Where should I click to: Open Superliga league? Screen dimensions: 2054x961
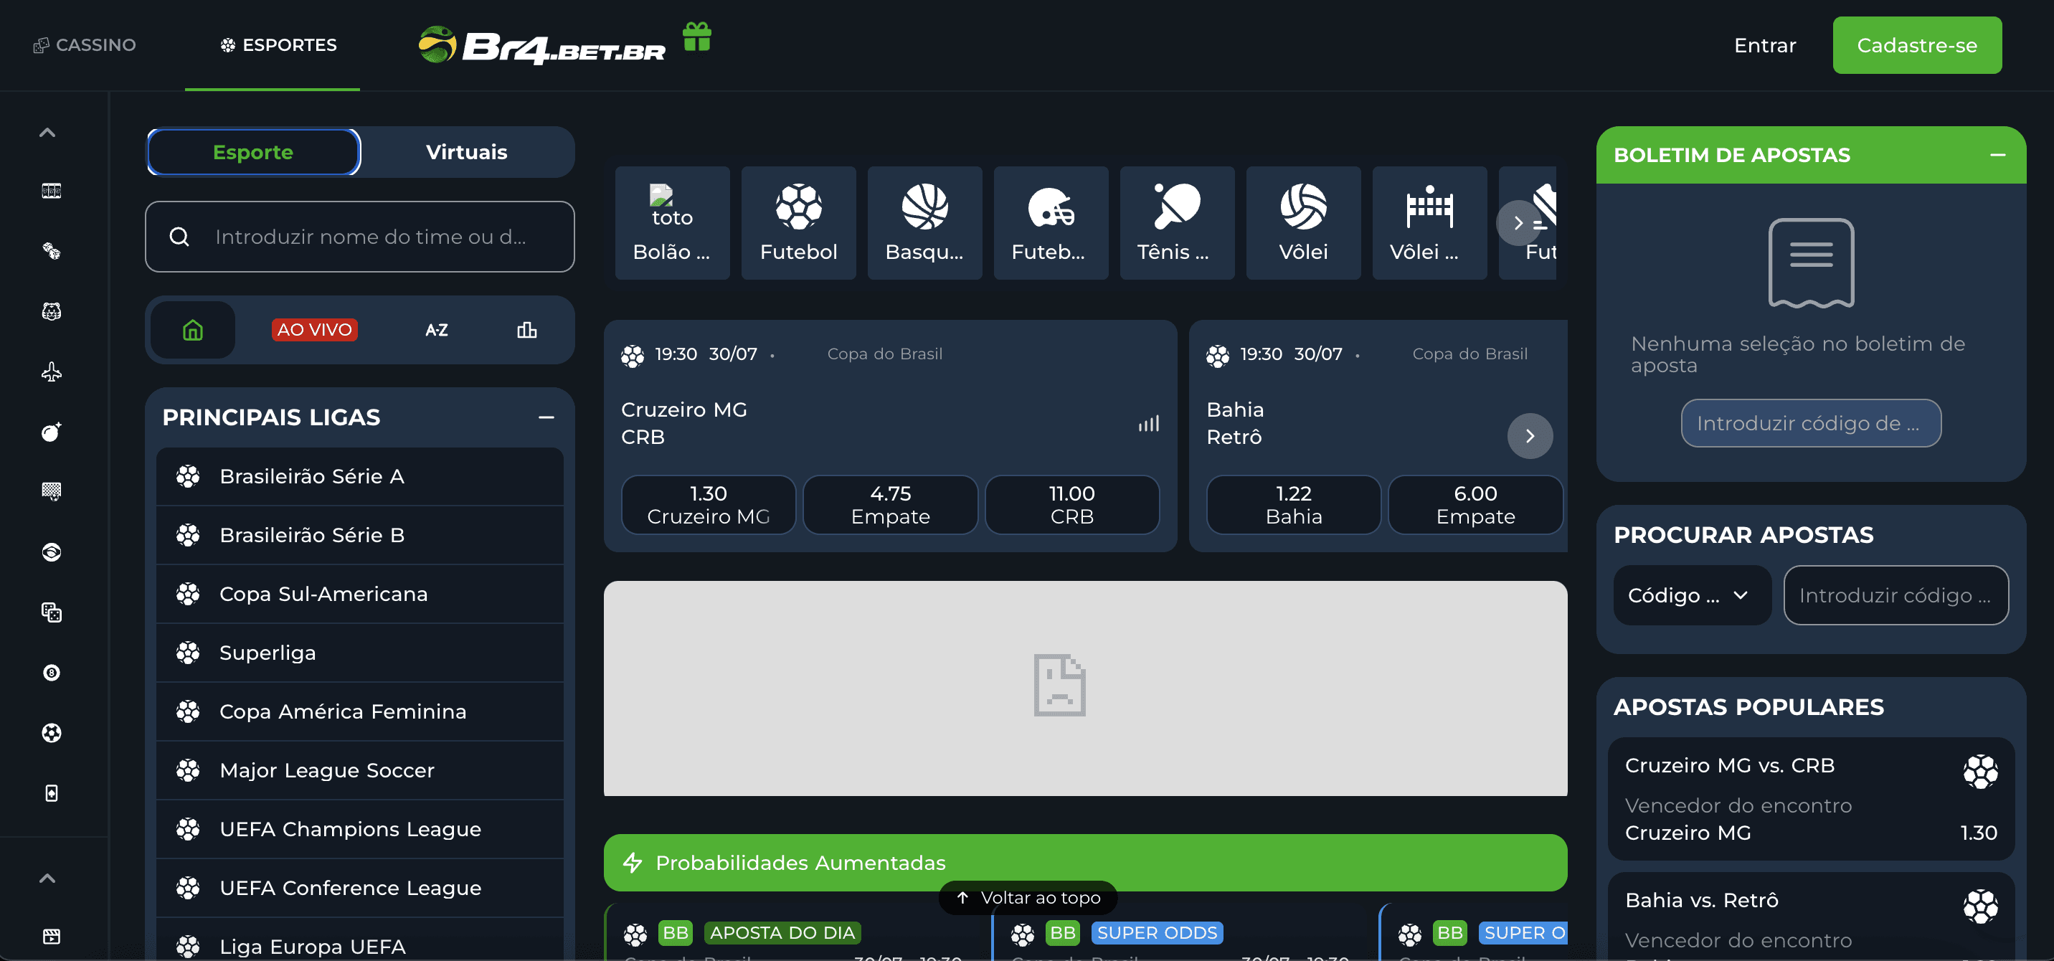[x=359, y=653]
